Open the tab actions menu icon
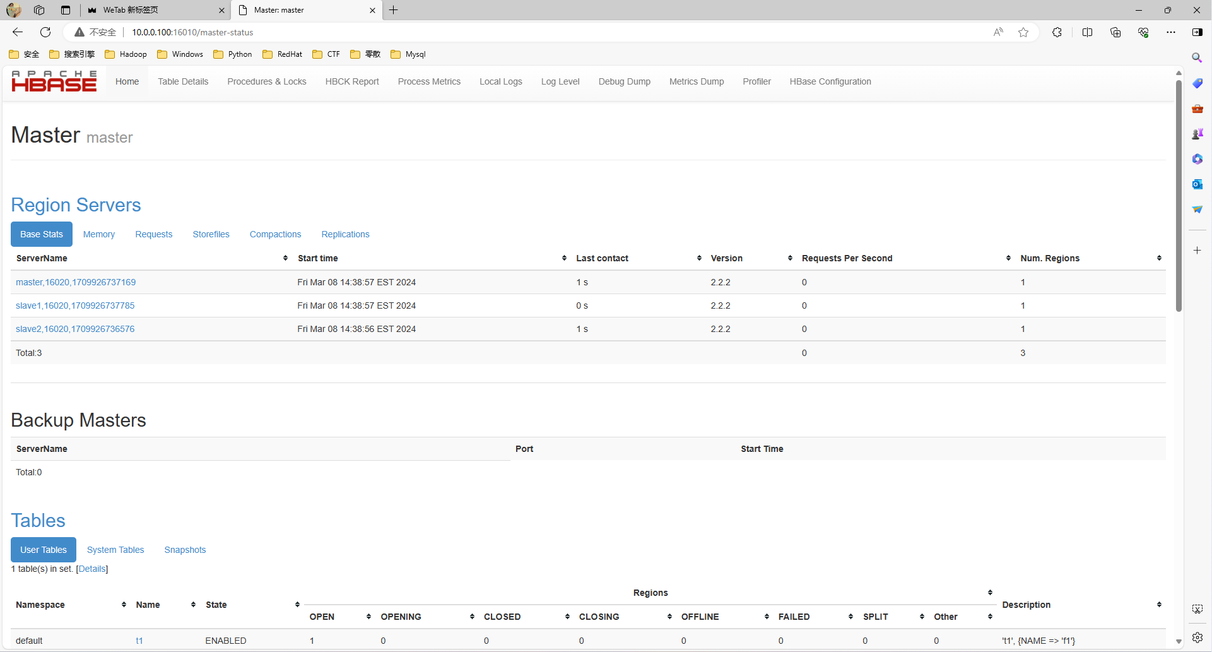 point(66,10)
